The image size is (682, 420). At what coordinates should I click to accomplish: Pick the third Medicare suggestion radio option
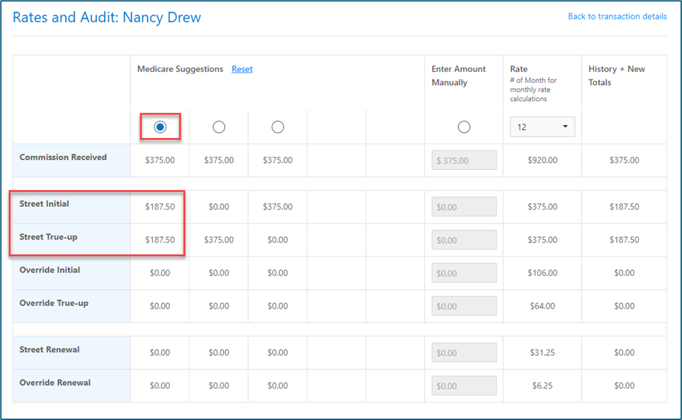click(277, 127)
